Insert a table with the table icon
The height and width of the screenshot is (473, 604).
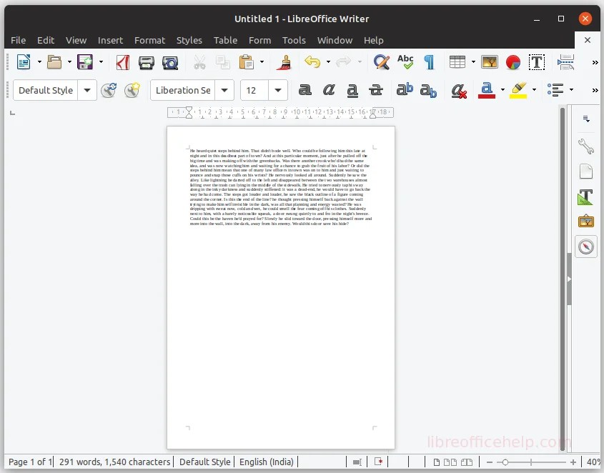457,62
